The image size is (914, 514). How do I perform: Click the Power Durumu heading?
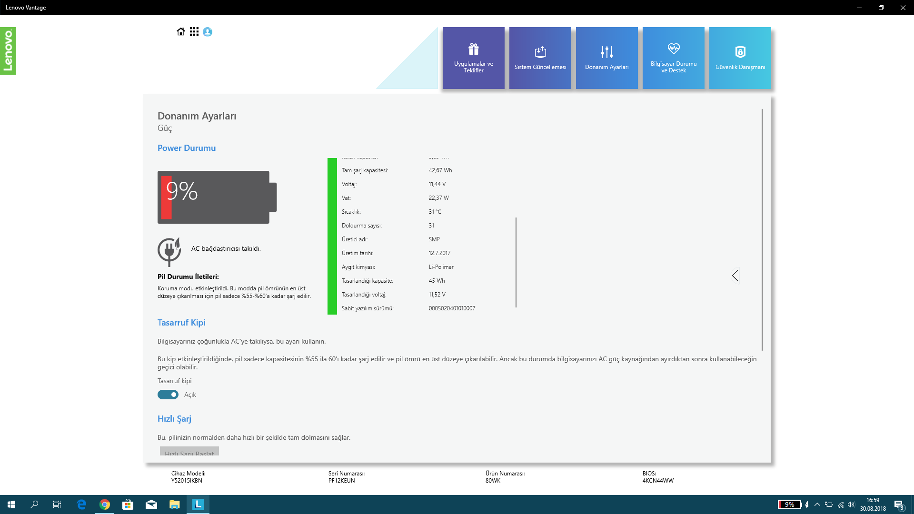coord(187,148)
